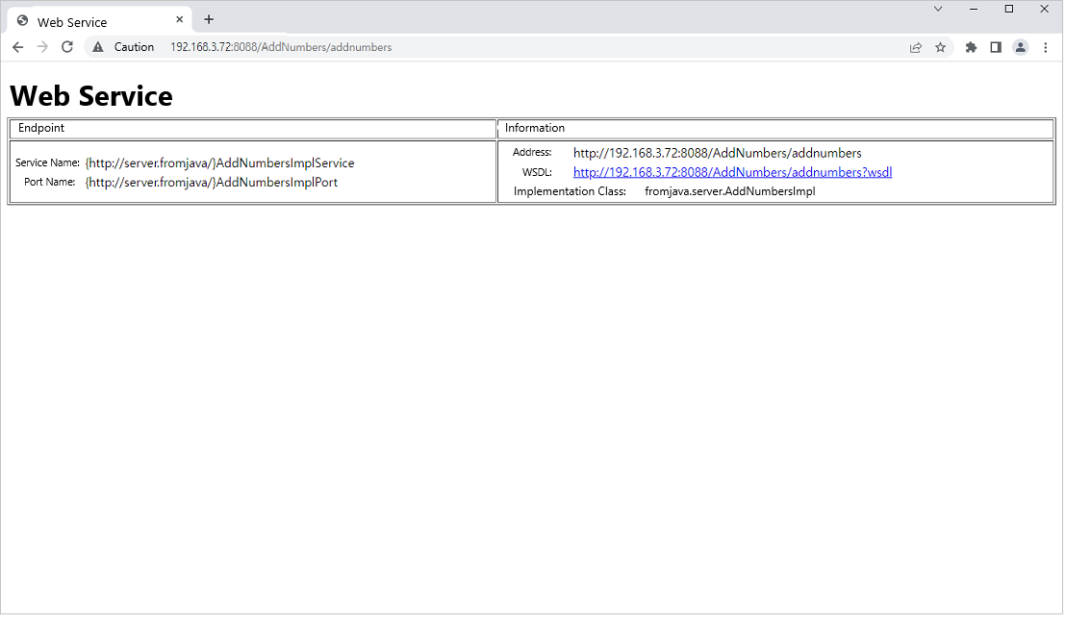1066x624 pixels.
Task: Open the side panel icon
Action: [996, 46]
